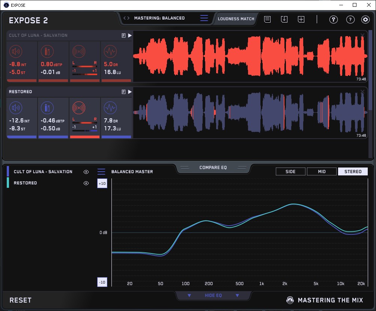Play the Cult of Luna - Salvation track

coord(130,35)
